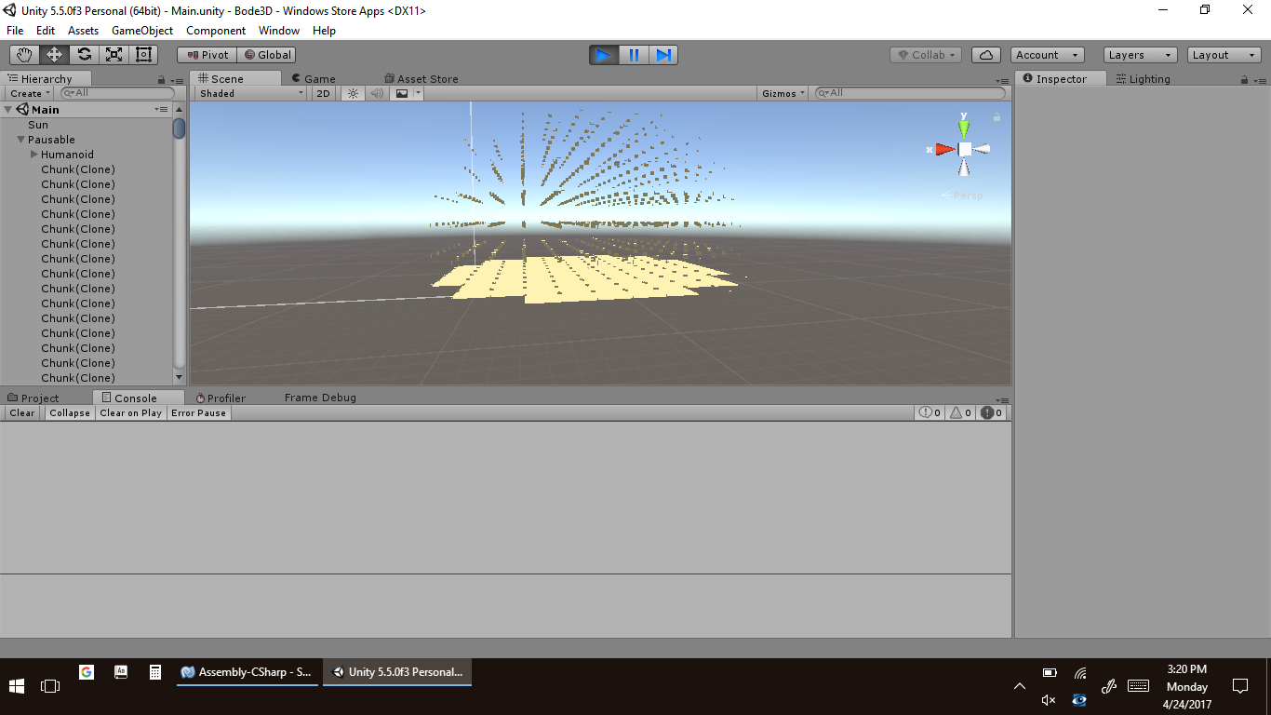This screenshot has height=715, width=1271.
Task: Expand the Humanoid tree item
Action: coord(34,155)
